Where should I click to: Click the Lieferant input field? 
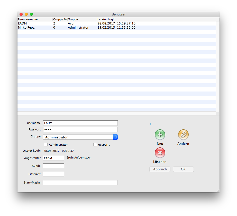[53, 174]
